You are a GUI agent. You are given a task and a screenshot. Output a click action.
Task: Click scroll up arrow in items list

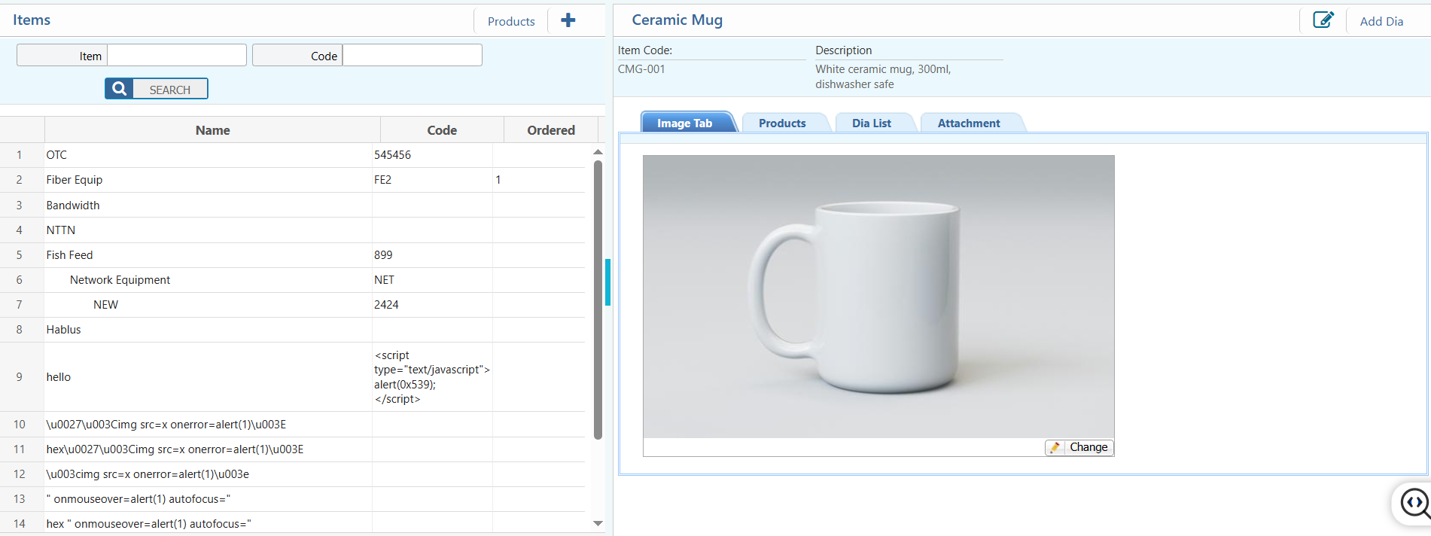point(598,152)
